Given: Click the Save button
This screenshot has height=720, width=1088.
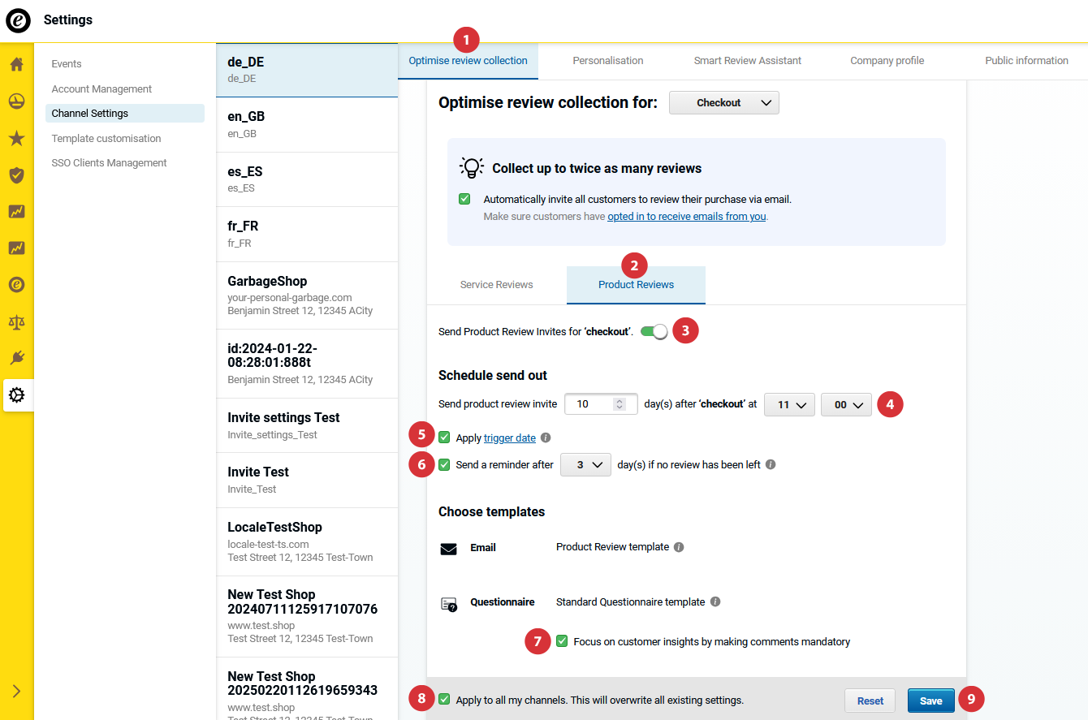Looking at the screenshot, I should pos(930,701).
